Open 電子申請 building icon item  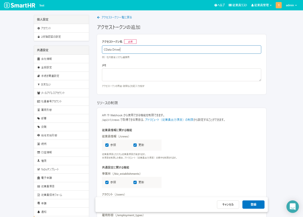[x=61, y=178]
